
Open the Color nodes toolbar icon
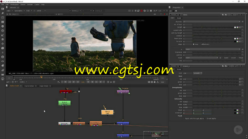click(2, 26)
